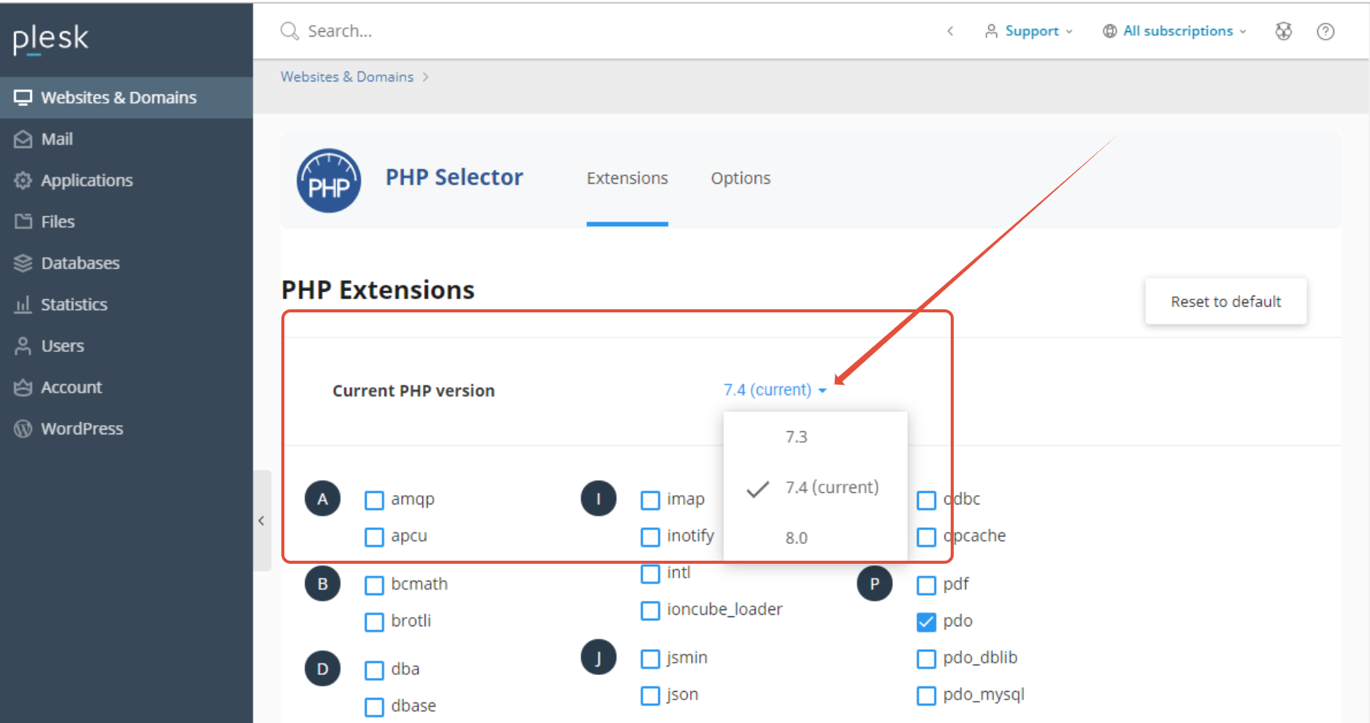
Task: Open the Websites & Domains breadcrumb link
Action: 347,77
